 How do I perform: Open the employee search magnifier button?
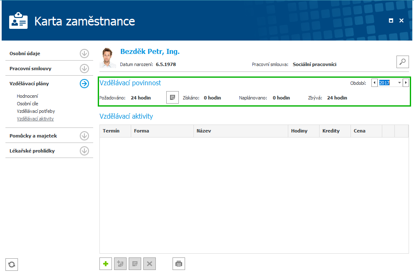click(403, 62)
